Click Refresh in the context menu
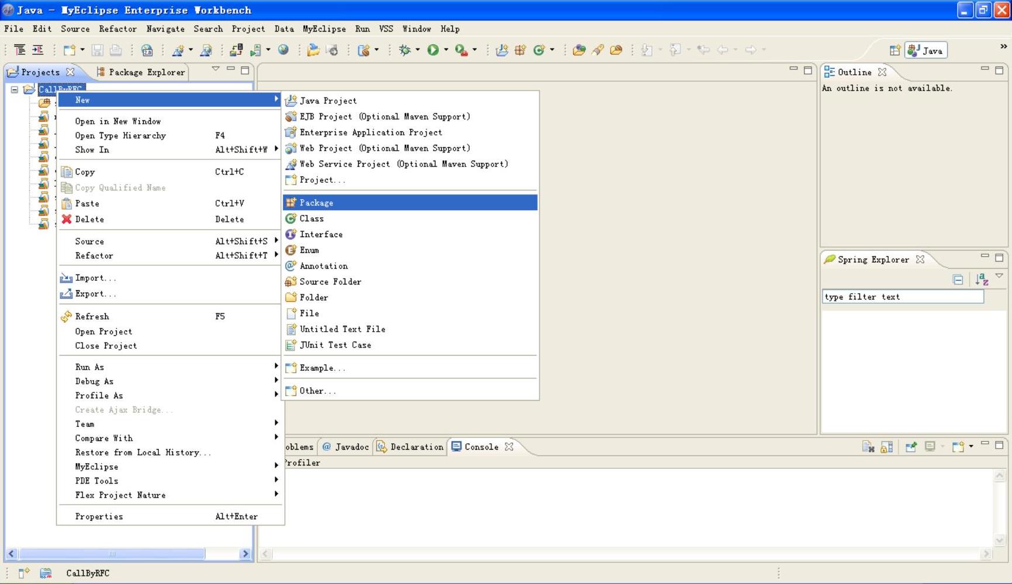 170,317
